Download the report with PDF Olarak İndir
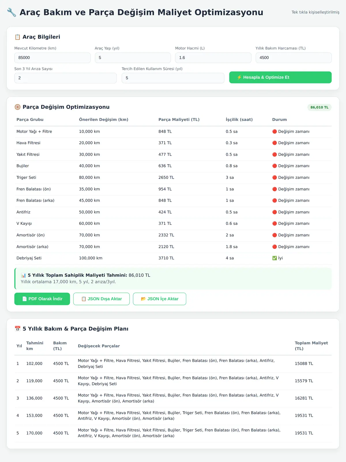 tap(42, 299)
